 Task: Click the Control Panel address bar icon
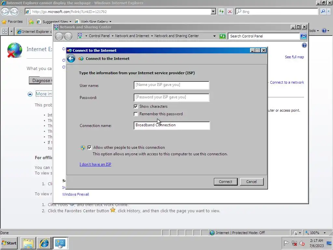coord(80,36)
